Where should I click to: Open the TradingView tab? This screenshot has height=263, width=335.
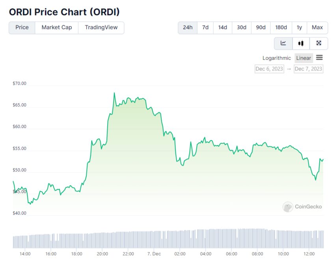(x=101, y=28)
